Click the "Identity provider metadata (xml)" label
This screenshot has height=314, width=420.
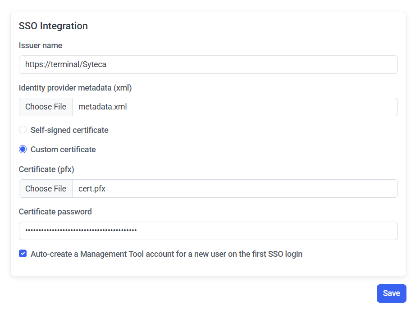[75, 87]
